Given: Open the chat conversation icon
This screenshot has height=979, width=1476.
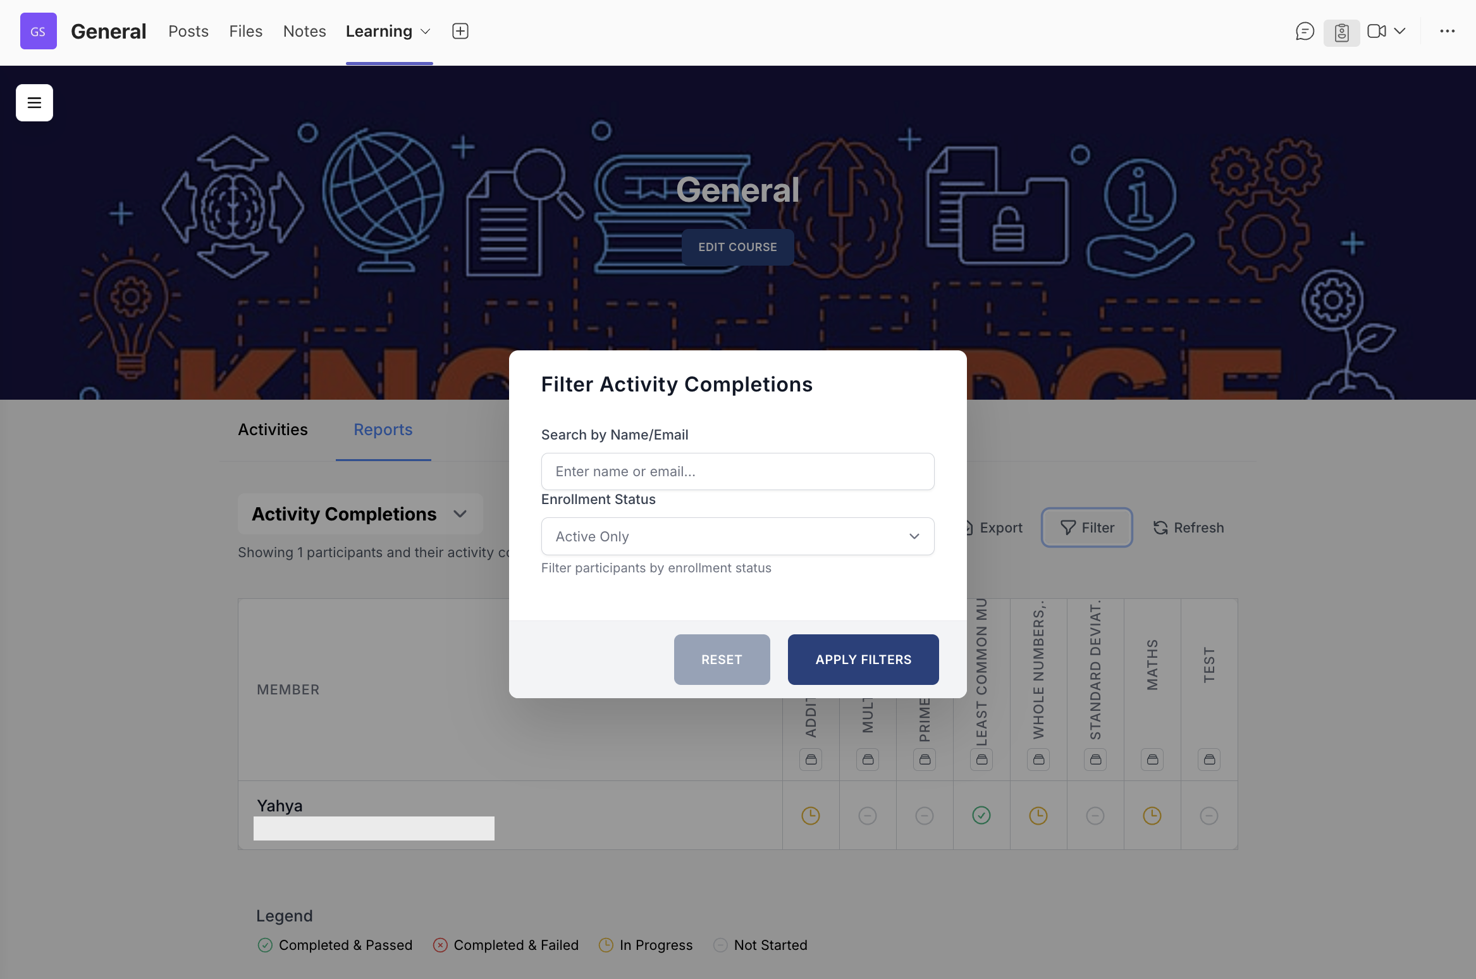Looking at the screenshot, I should click(x=1305, y=31).
